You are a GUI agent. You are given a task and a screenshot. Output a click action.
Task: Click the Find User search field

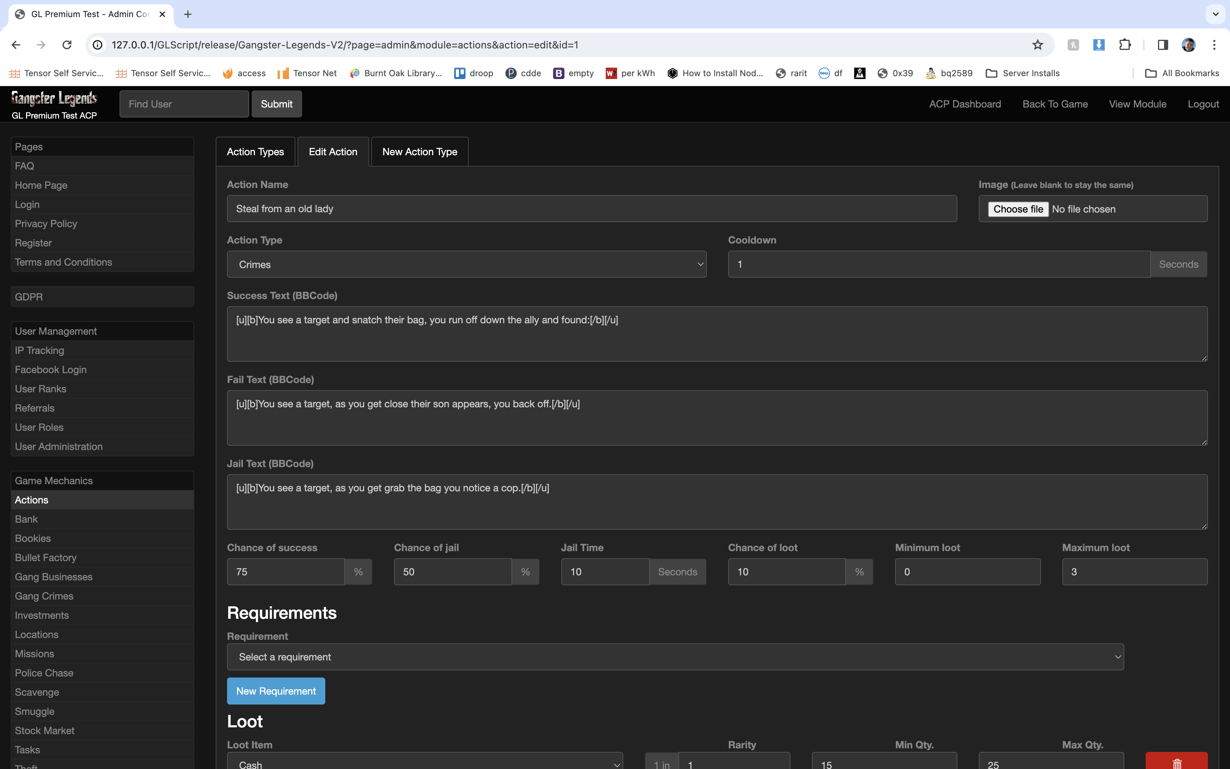184,104
